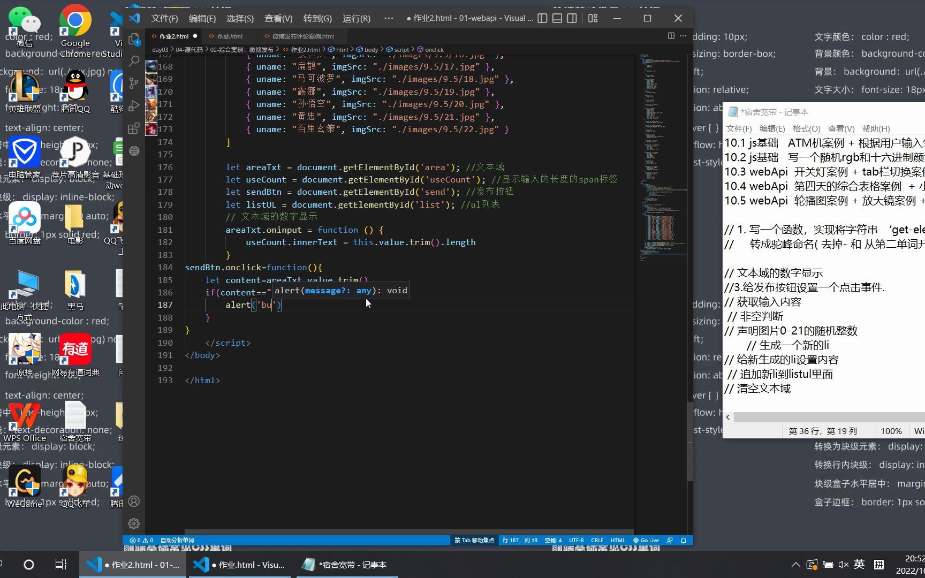Toggle the primary side bar layout icon
Screen dimensions: 925x578
tap(542, 18)
